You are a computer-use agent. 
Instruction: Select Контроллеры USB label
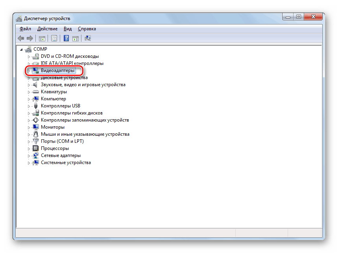61,106
